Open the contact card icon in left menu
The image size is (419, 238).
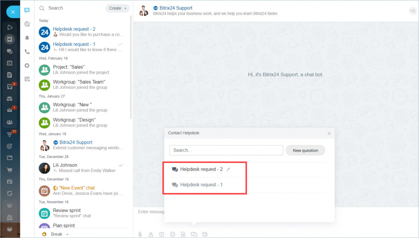(9, 182)
